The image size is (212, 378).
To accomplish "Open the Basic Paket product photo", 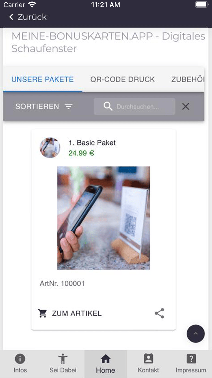I will [x=104, y=218].
